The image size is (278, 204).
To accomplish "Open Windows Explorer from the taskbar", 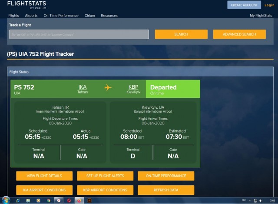I will [28, 201].
